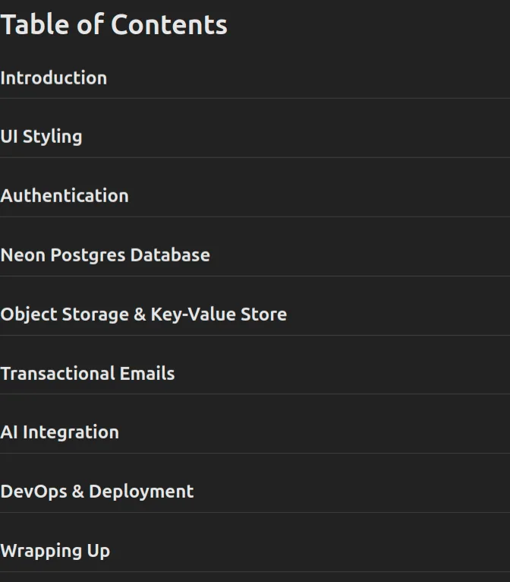This screenshot has height=582, width=510.
Task: Click Key-Value Store text in storage entry
Action: coord(219,315)
